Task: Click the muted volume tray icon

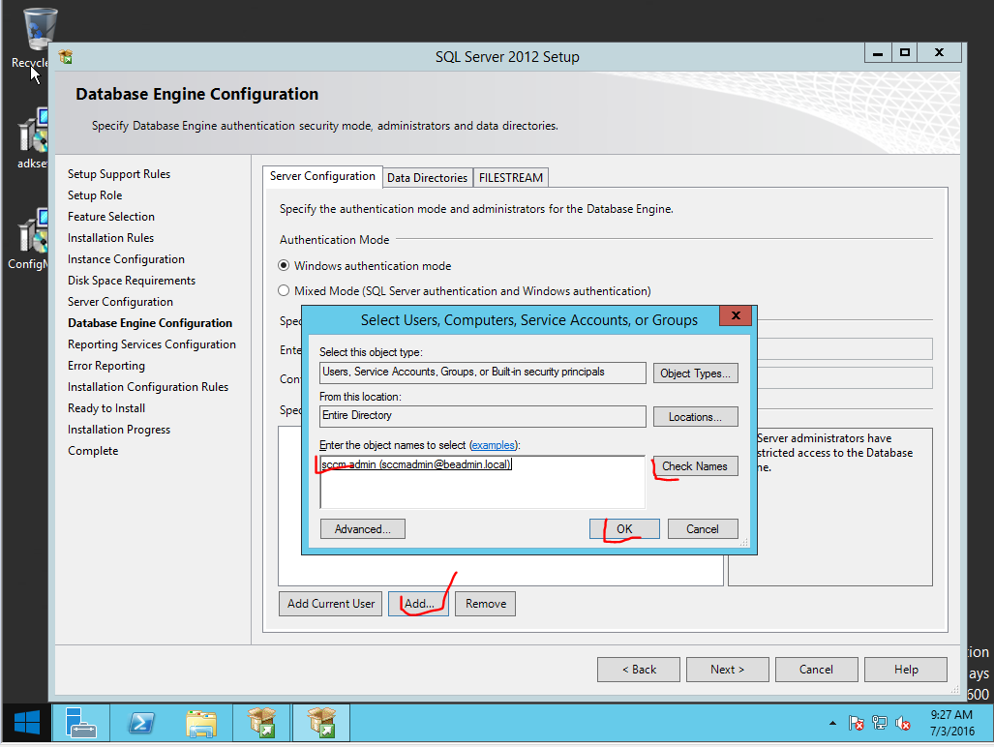Action: (x=903, y=723)
